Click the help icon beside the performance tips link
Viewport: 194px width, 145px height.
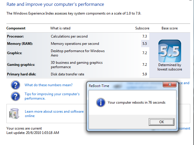[x=15, y=96]
